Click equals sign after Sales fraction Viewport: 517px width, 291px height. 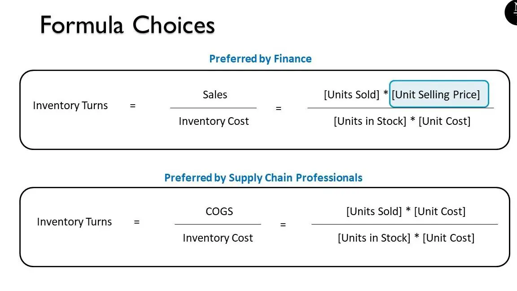coord(279,108)
